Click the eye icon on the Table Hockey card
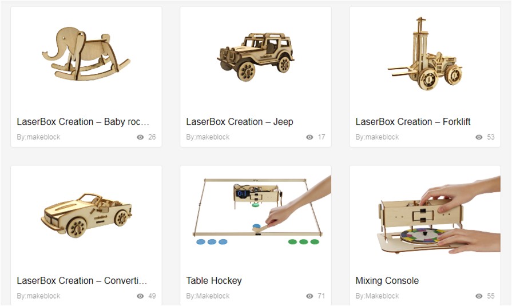512x306 pixels. pos(309,296)
